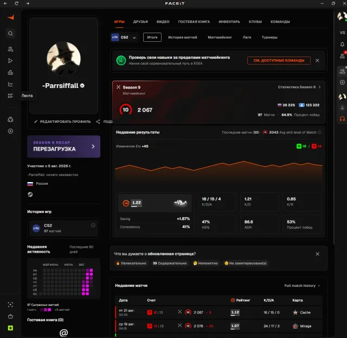Click the CS2 97 матчей history card
The image size is (347, 338).
click(x=63, y=228)
